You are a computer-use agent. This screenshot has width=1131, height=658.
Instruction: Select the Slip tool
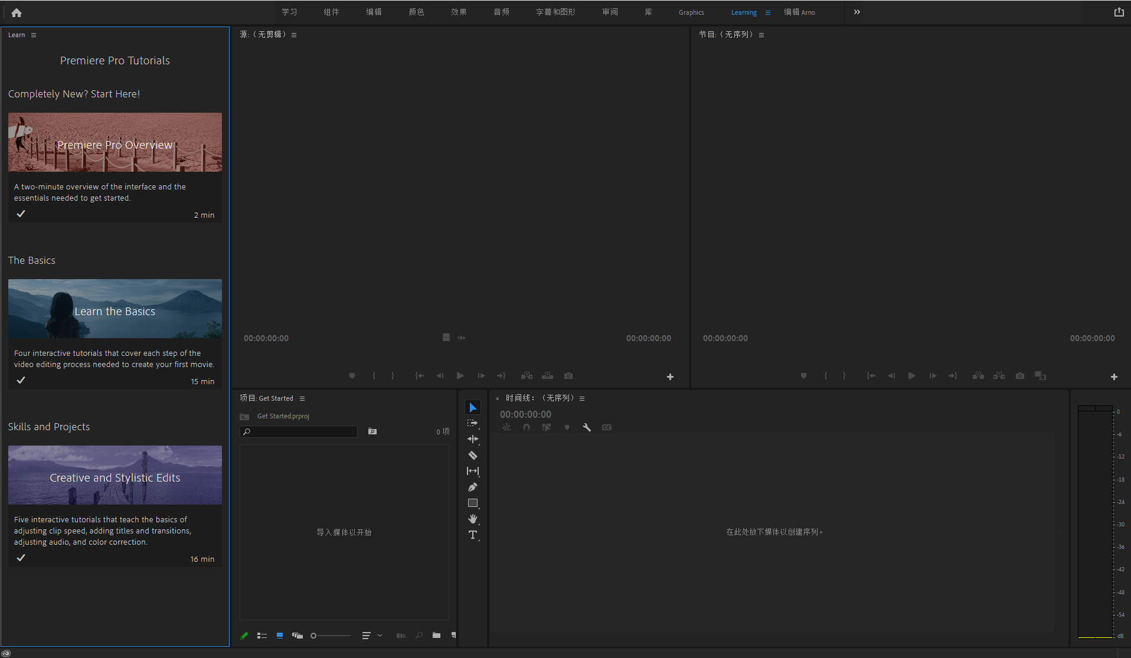tap(473, 471)
